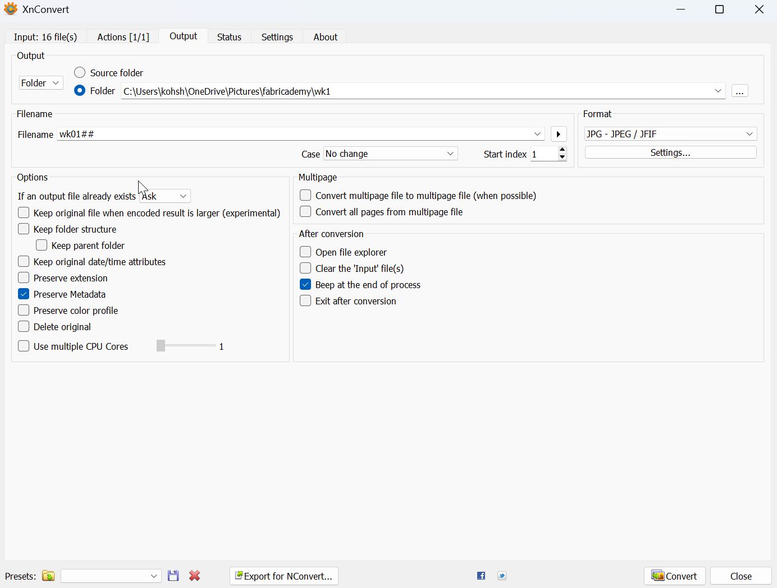Open the About tab
777x588 pixels.
click(x=326, y=37)
